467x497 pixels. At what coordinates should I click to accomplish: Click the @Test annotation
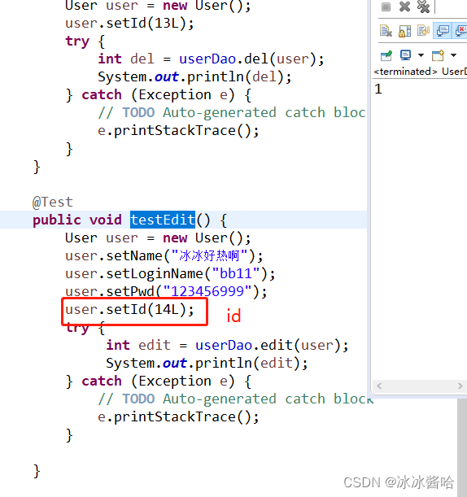53,203
